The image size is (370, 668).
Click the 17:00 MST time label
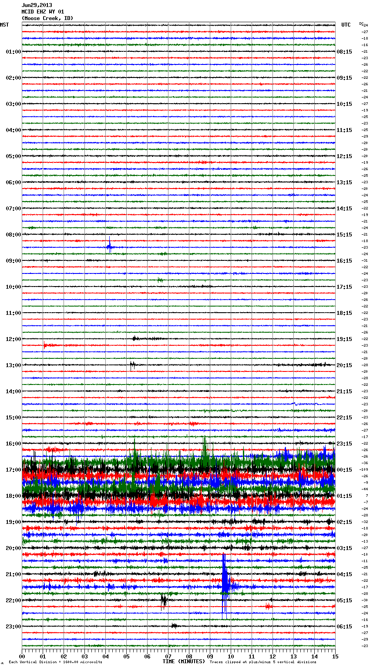coord(13,470)
